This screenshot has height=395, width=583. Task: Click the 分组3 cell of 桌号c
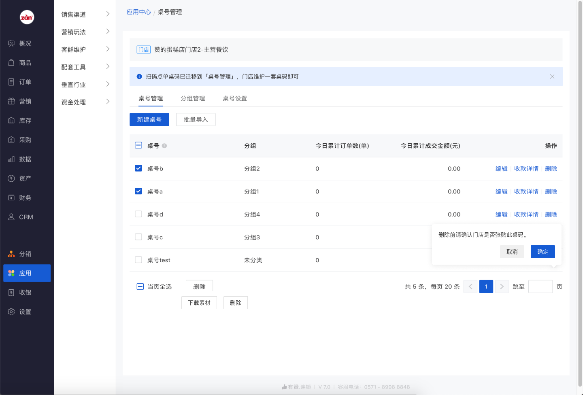tap(252, 237)
